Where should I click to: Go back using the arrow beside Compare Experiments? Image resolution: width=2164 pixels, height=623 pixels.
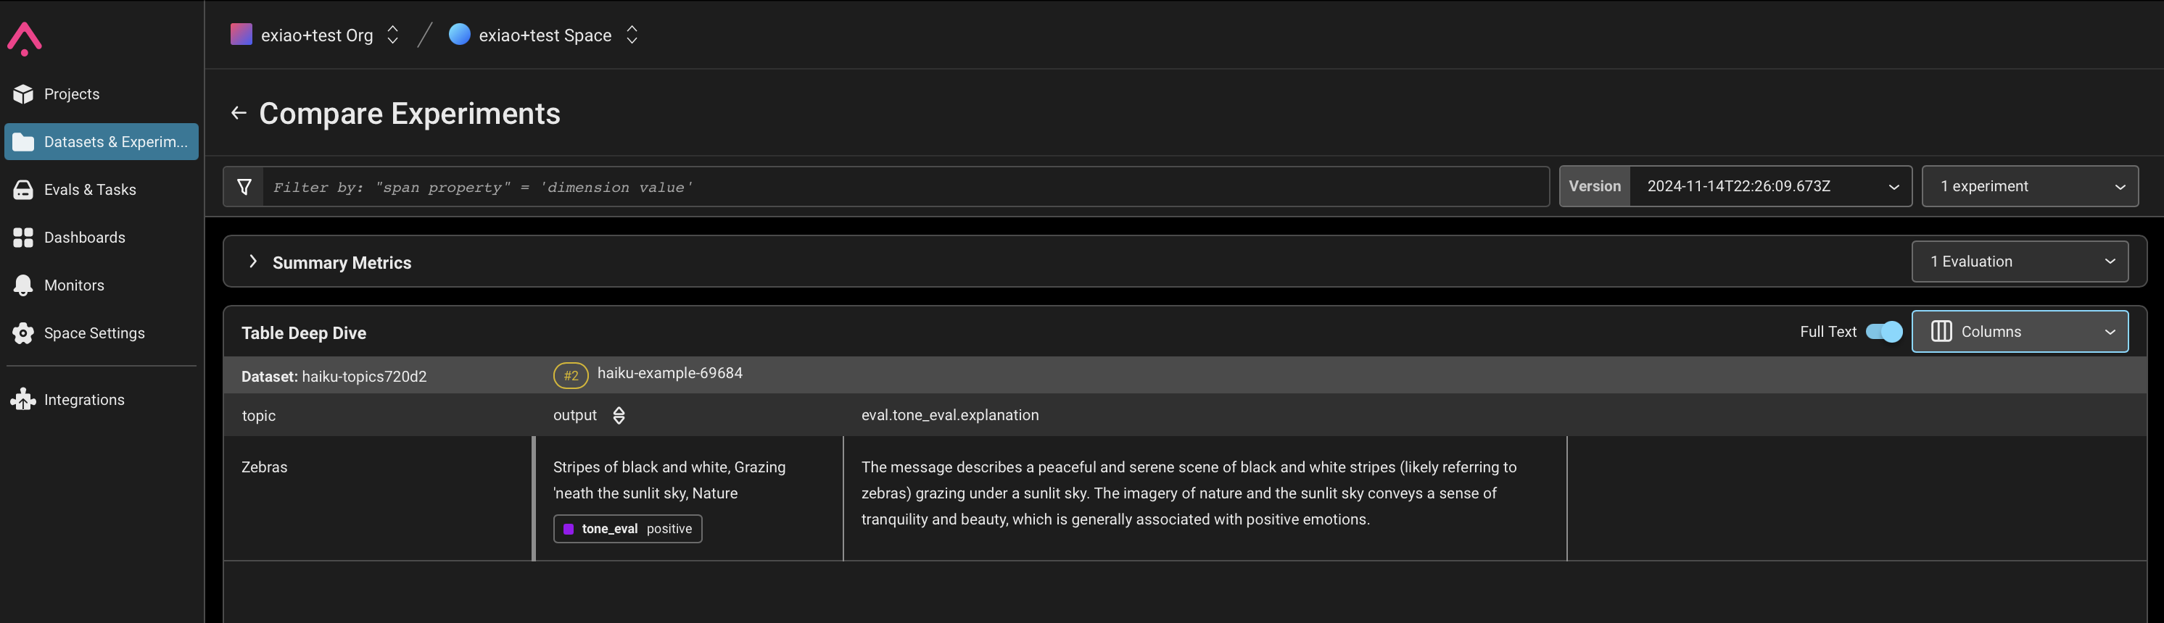pyautogui.click(x=239, y=113)
